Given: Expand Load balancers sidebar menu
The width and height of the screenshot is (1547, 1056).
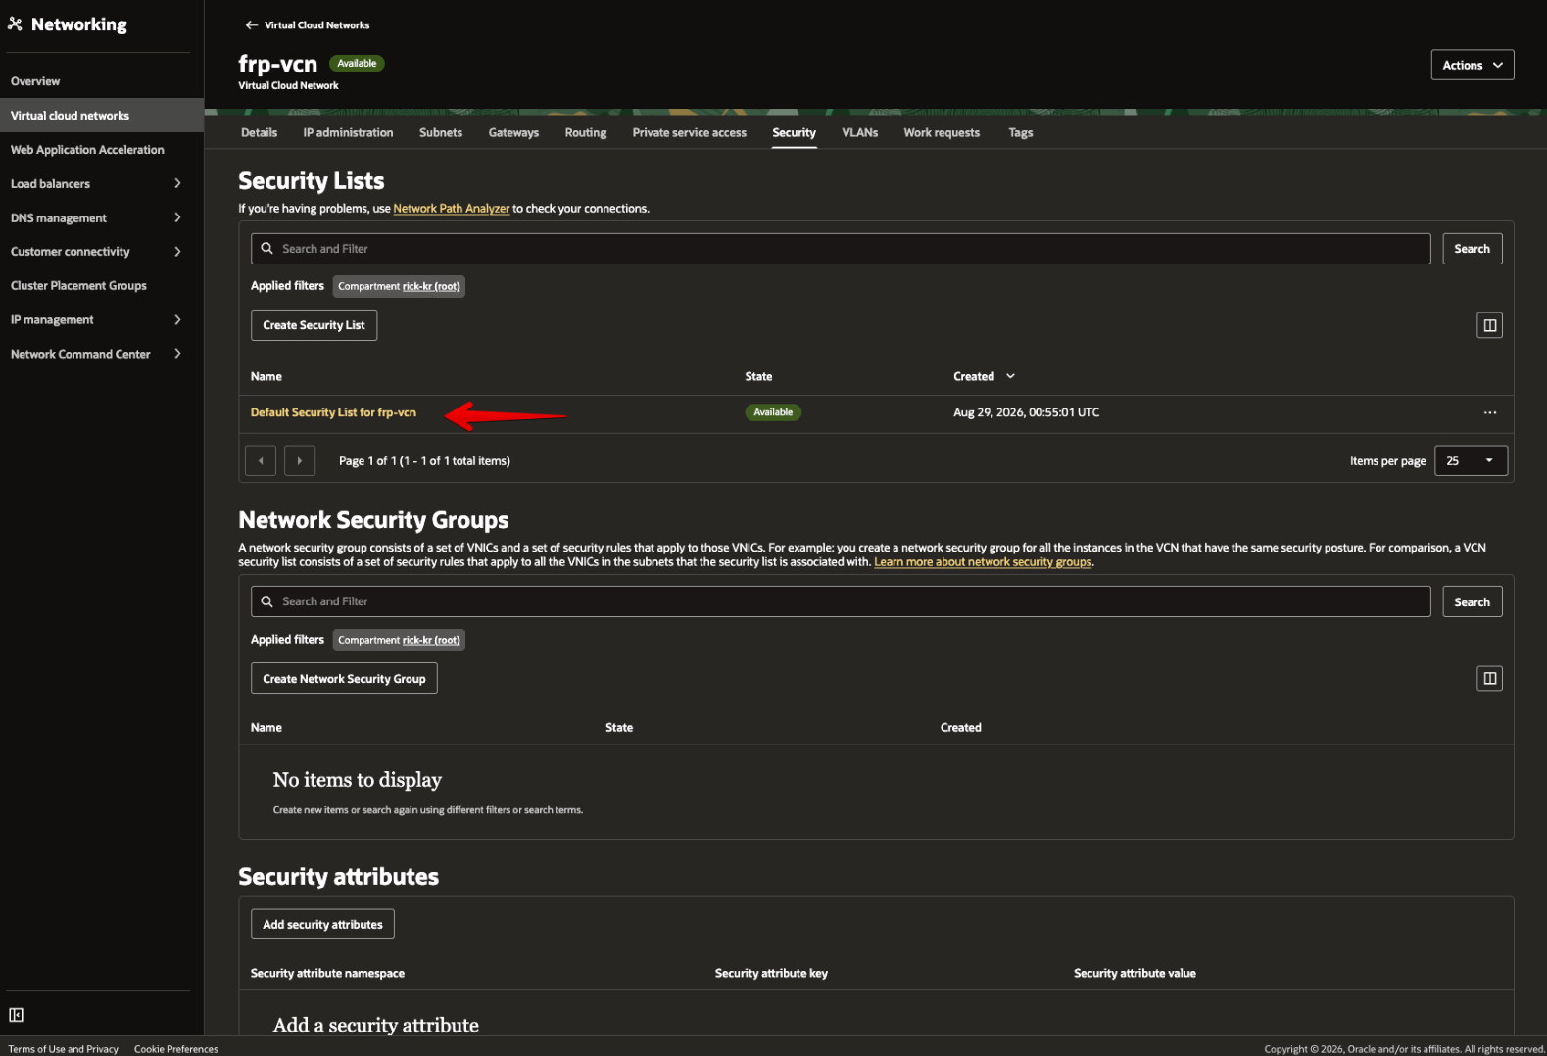Looking at the screenshot, I should tap(177, 183).
